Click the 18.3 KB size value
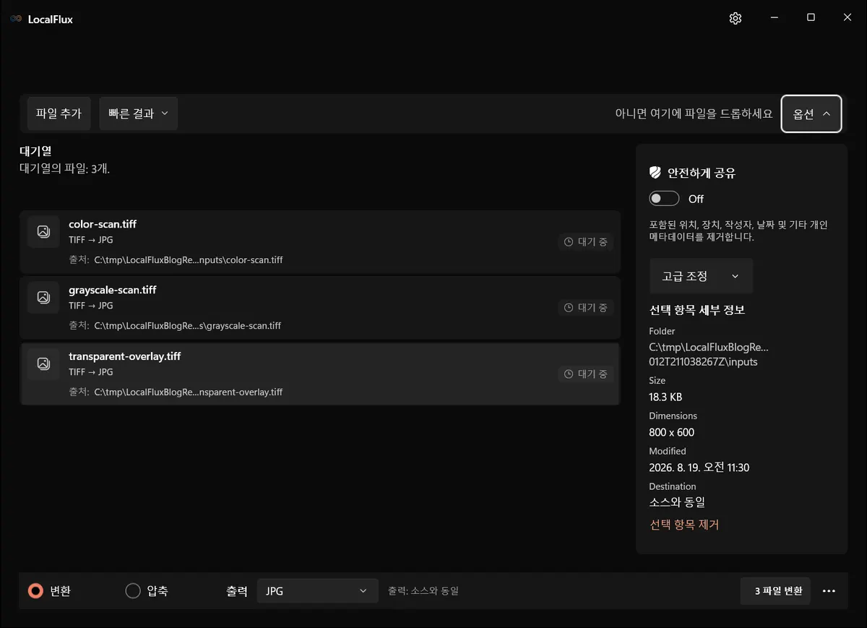 [x=665, y=397]
